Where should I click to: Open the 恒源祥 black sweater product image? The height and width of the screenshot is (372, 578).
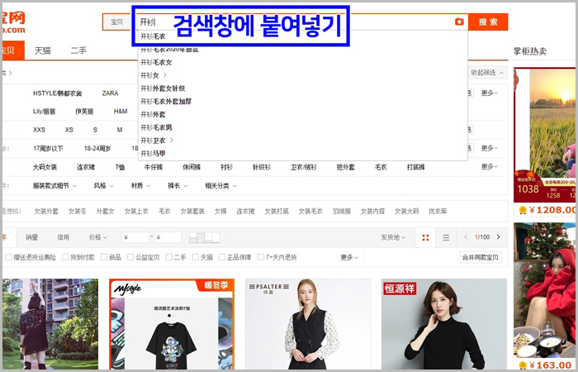pos(444,324)
